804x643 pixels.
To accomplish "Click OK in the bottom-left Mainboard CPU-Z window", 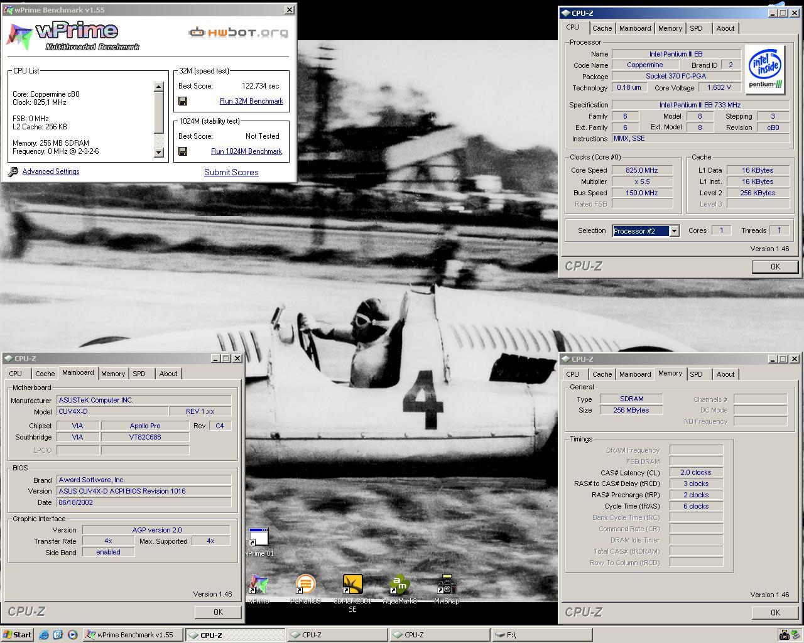I will coord(218,612).
